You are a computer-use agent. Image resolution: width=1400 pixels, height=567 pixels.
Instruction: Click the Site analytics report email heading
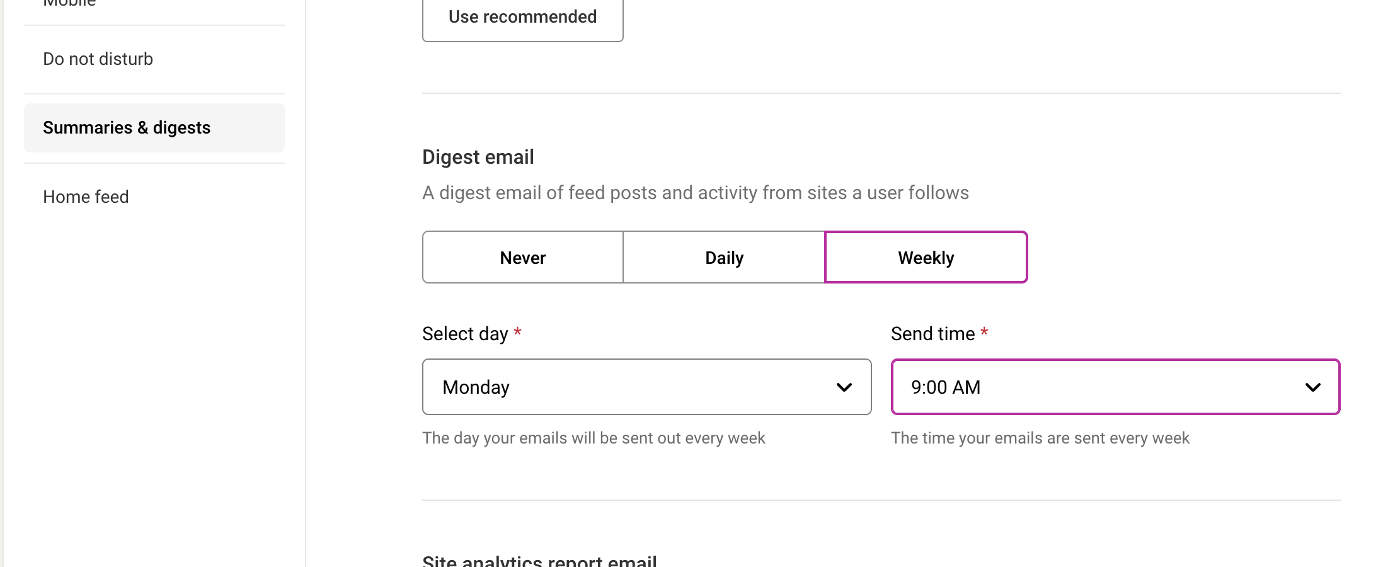pos(539,561)
